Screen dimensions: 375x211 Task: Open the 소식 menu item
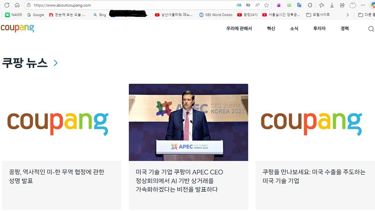pyautogui.click(x=294, y=29)
